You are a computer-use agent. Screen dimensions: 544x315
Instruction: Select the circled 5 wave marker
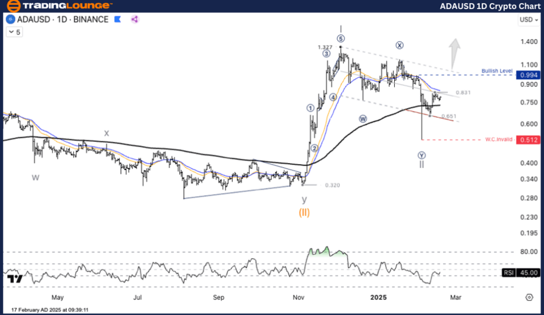(341, 39)
